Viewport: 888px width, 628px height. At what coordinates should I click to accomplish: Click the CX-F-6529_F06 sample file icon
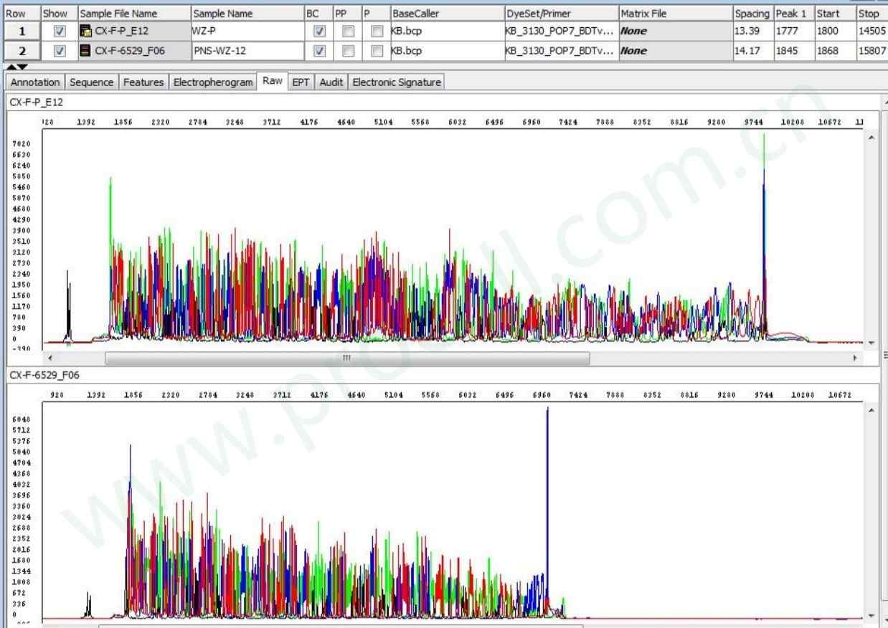[86, 51]
